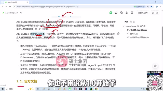Click the thumbs-up like button
Image resolution: width=163 pixels, height=91 pixels.
(x=155, y=66)
